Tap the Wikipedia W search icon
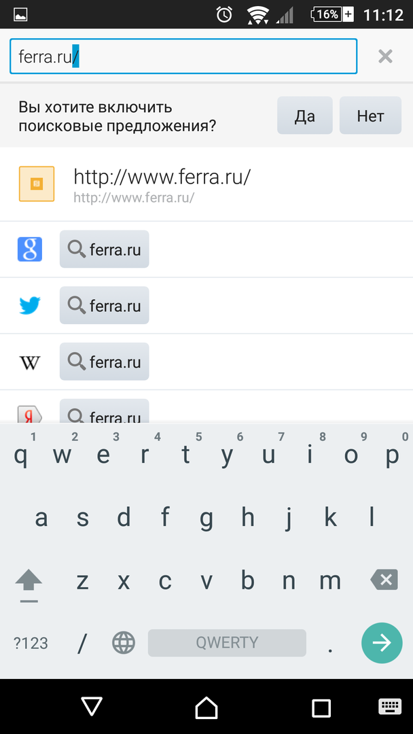The height and width of the screenshot is (734, 413). 30,362
